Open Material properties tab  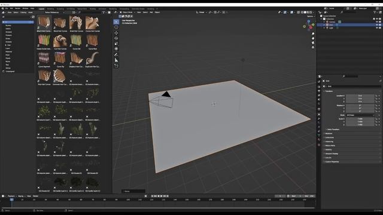[319, 140]
